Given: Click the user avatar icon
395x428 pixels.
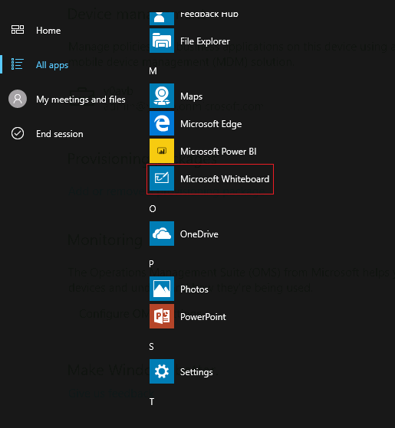Looking at the screenshot, I should [x=18, y=99].
